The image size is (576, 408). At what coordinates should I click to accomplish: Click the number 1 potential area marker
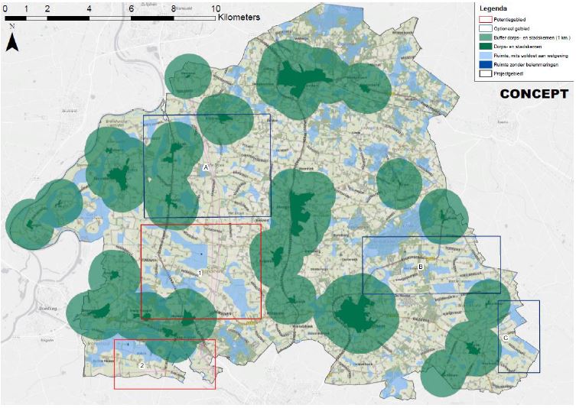pyautogui.click(x=200, y=273)
